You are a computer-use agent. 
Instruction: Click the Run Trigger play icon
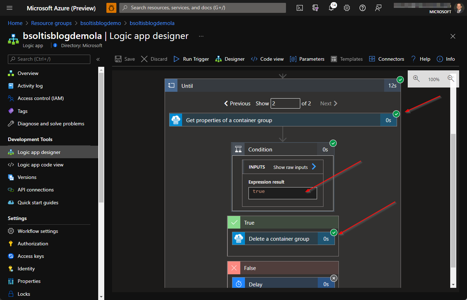(176, 59)
